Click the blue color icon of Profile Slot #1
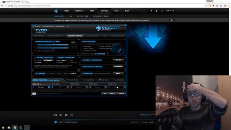The height and width of the screenshot is (130, 231). (x=33, y=87)
